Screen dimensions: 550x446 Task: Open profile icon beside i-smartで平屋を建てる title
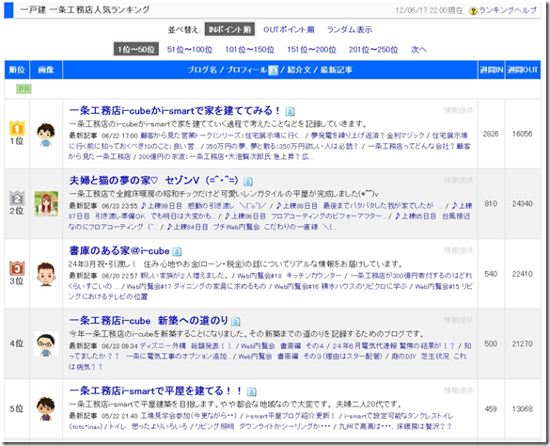pos(252,391)
